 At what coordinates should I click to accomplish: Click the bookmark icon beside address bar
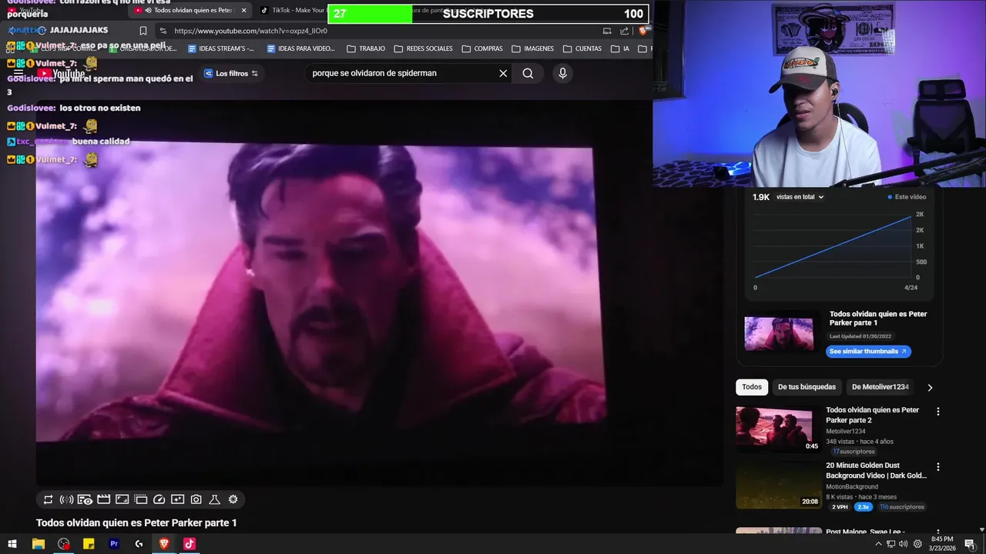click(143, 31)
